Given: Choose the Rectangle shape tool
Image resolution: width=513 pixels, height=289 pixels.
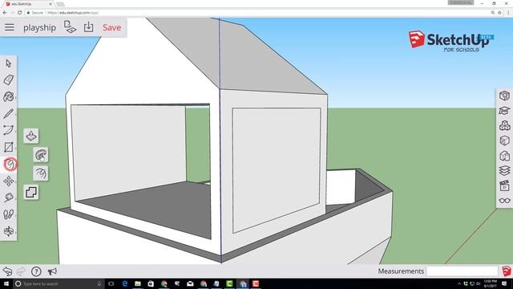Looking at the screenshot, I should [x=9, y=147].
